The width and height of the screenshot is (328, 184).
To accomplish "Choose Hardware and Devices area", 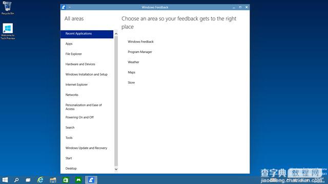I will [80, 64].
